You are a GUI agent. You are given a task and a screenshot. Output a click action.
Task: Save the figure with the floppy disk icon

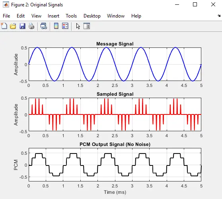click(x=22, y=26)
